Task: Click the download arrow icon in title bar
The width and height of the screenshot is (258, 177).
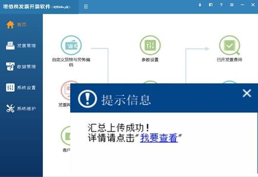Action: (200, 5)
